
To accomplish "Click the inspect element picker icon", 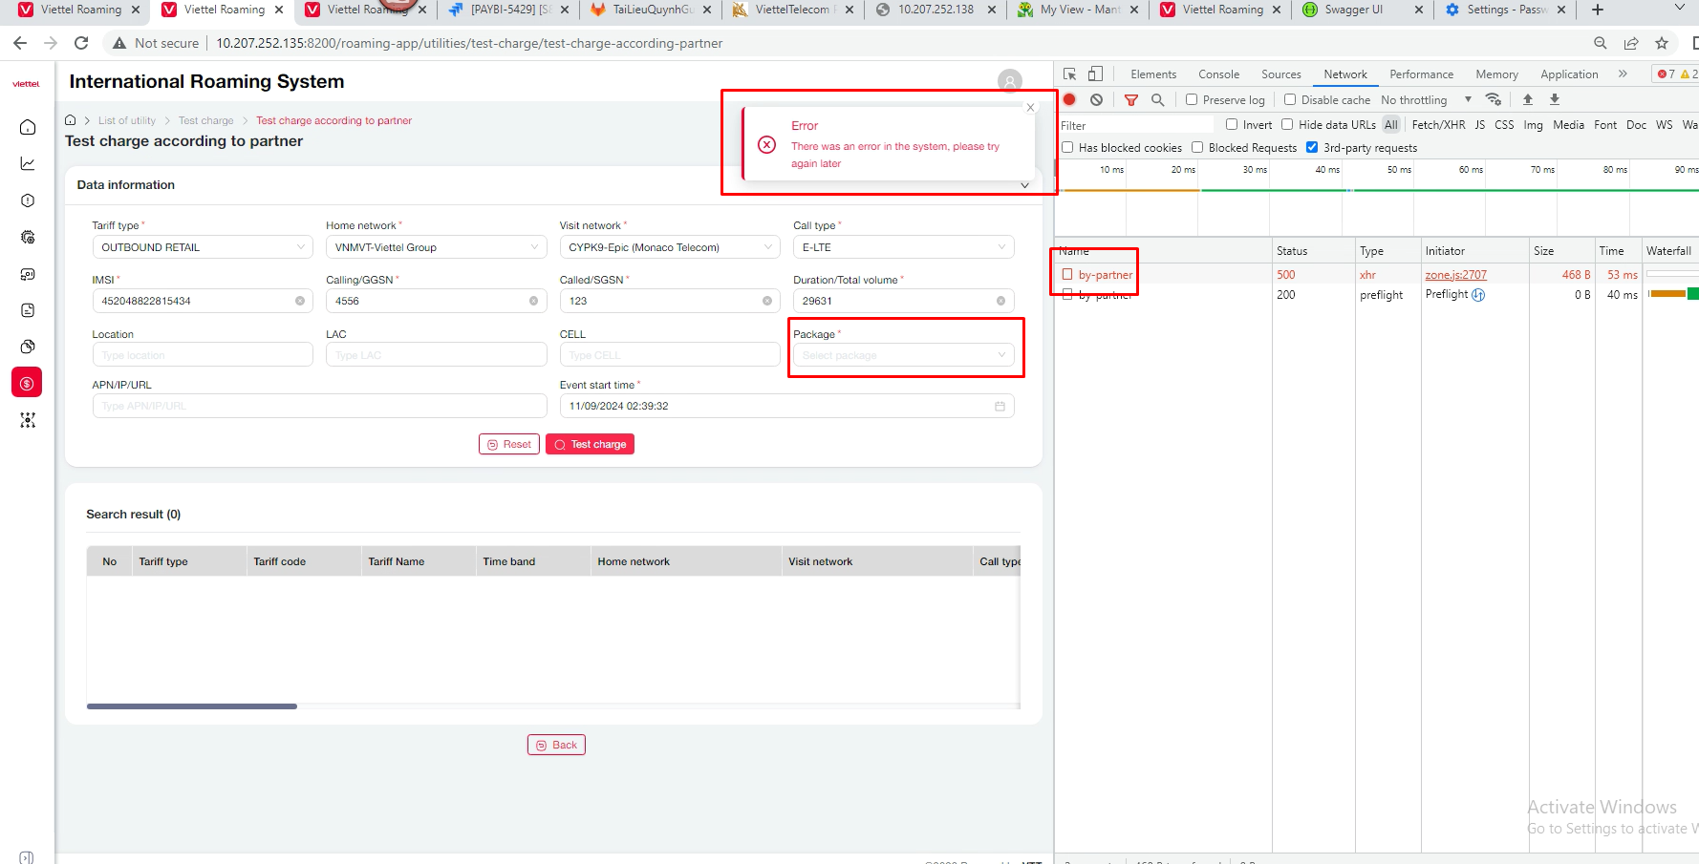I will tap(1069, 74).
